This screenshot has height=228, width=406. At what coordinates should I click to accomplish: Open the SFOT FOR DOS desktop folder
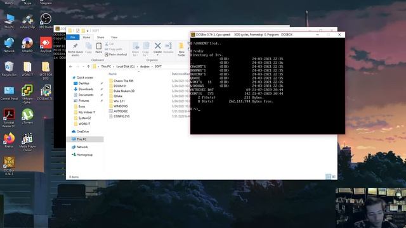click(46, 70)
